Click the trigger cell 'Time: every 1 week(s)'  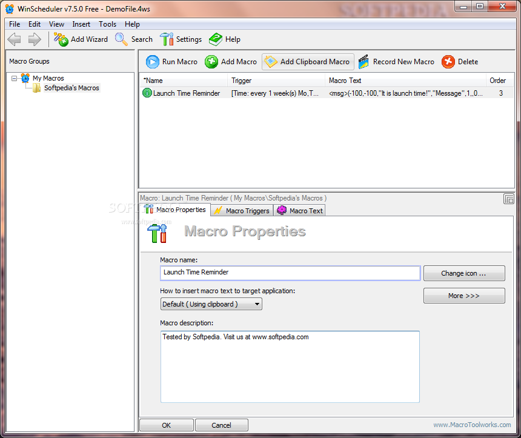(275, 93)
